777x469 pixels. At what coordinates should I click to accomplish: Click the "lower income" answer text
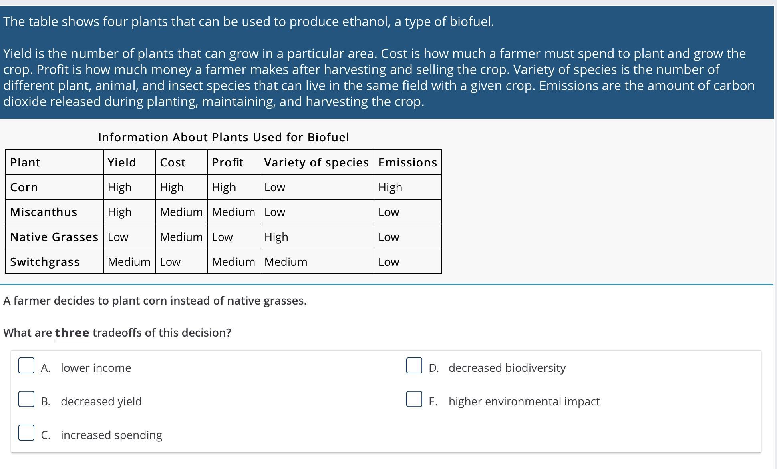tap(96, 368)
